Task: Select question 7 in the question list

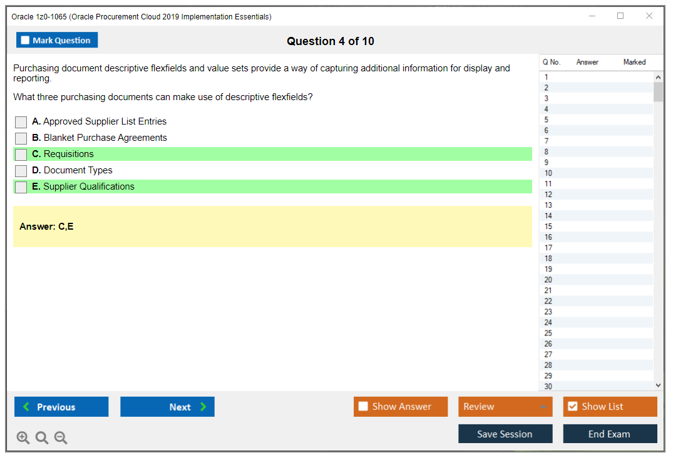Action: coord(547,141)
